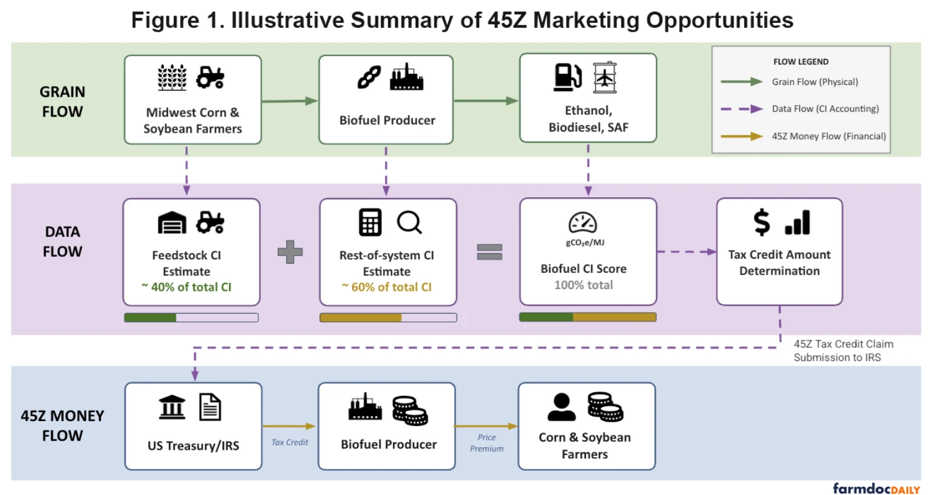931x495 pixels.
Task: Click the '~ 60% of total CI' text
Action: [x=387, y=287]
